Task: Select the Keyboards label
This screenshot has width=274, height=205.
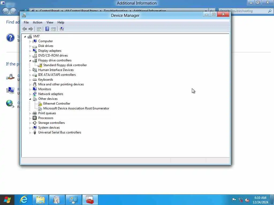Action: (x=45, y=80)
